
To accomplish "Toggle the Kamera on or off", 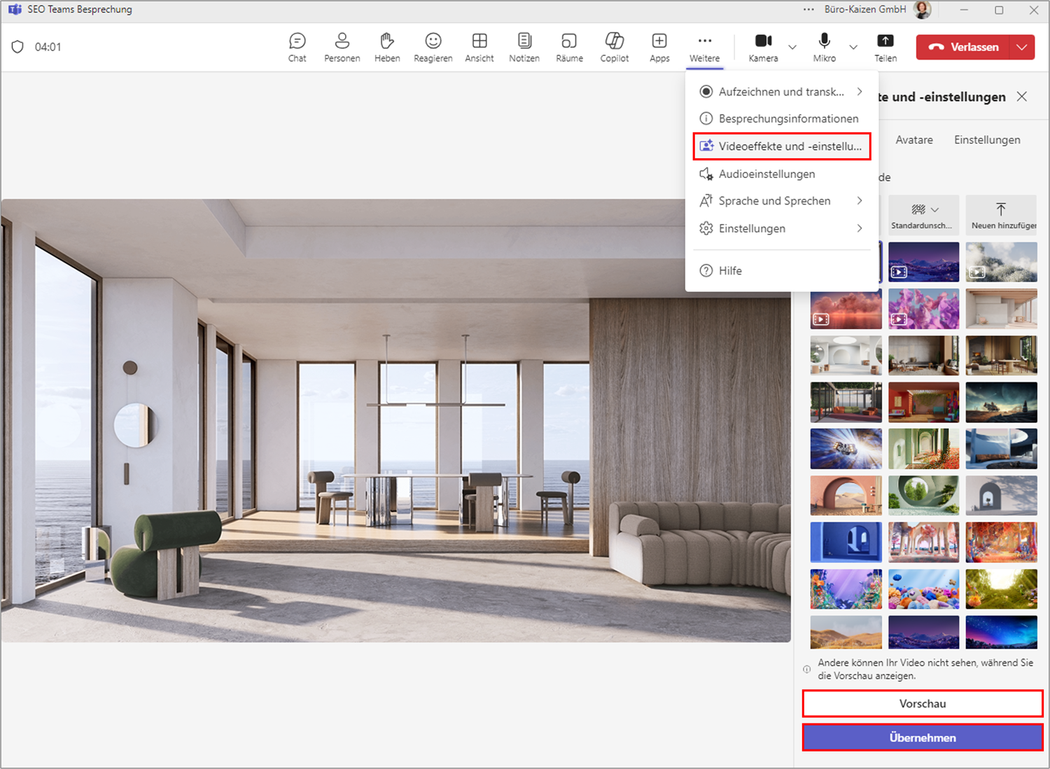I will point(763,47).
